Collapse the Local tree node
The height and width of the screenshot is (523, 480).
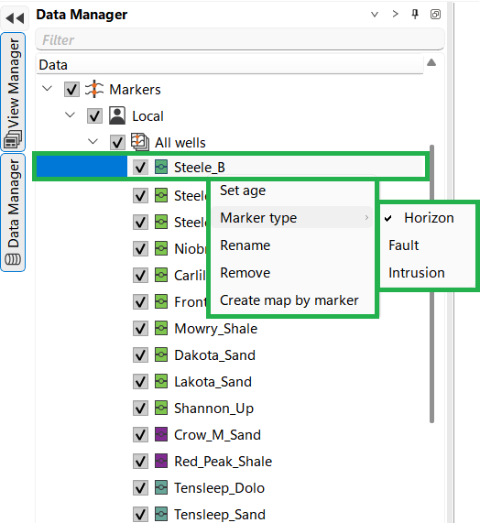coord(70,115)
